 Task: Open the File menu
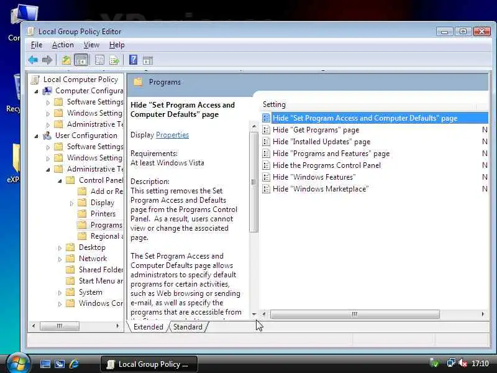pos(37,45)
